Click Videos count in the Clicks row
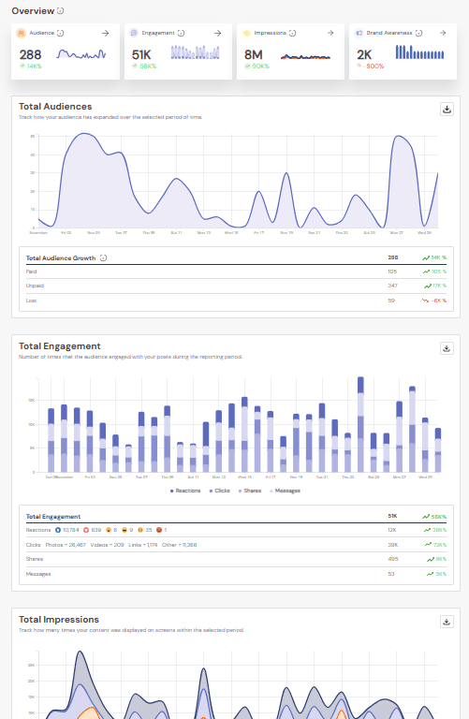 click(x=108, y=545)
